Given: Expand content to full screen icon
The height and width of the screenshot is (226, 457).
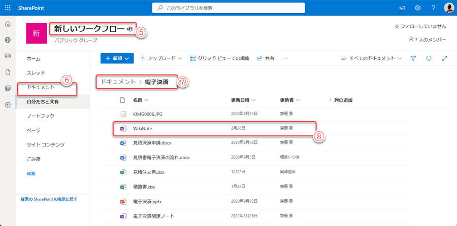Looking at the screenshot, I should (x=444, y=58).
